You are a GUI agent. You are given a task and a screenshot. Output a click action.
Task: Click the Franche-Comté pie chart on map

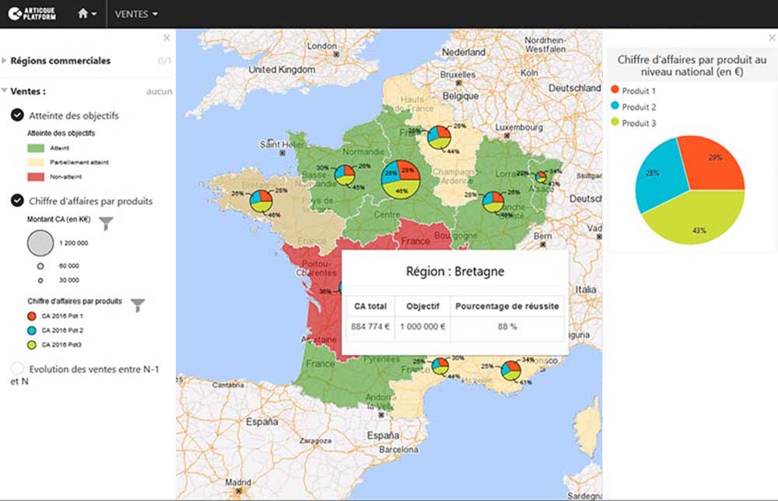coord(493,202)
